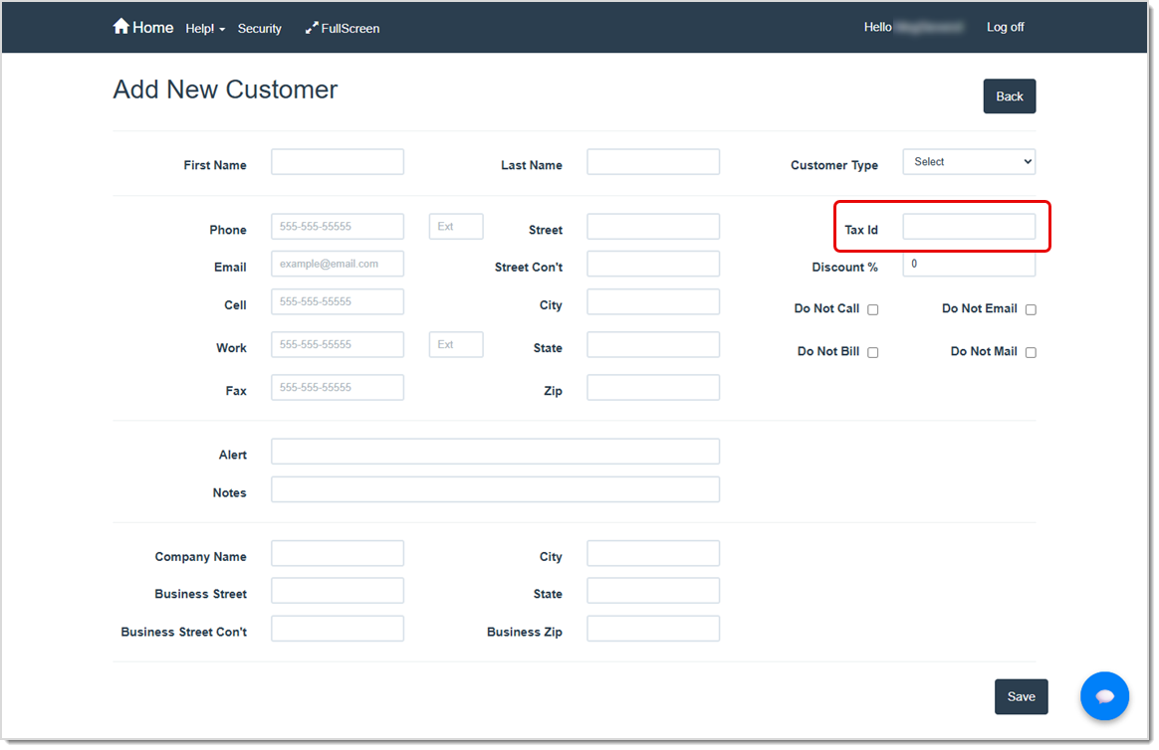
Task: Click the Phone field with 555-555-55555 placeholder
Action: 337,226
